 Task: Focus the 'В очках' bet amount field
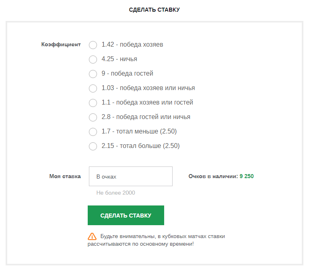[x=131, y=176]
